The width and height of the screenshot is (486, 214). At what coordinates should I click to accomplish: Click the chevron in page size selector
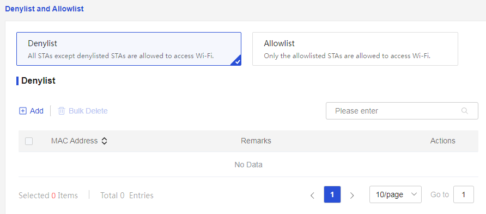click(x=414, y=194)
